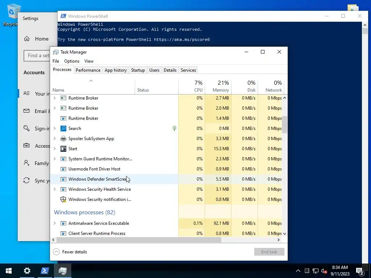The height and width of the screenshot is (278, 371).
Task: Open the File menu in Task Manager
Action: (x=56, y=61)
